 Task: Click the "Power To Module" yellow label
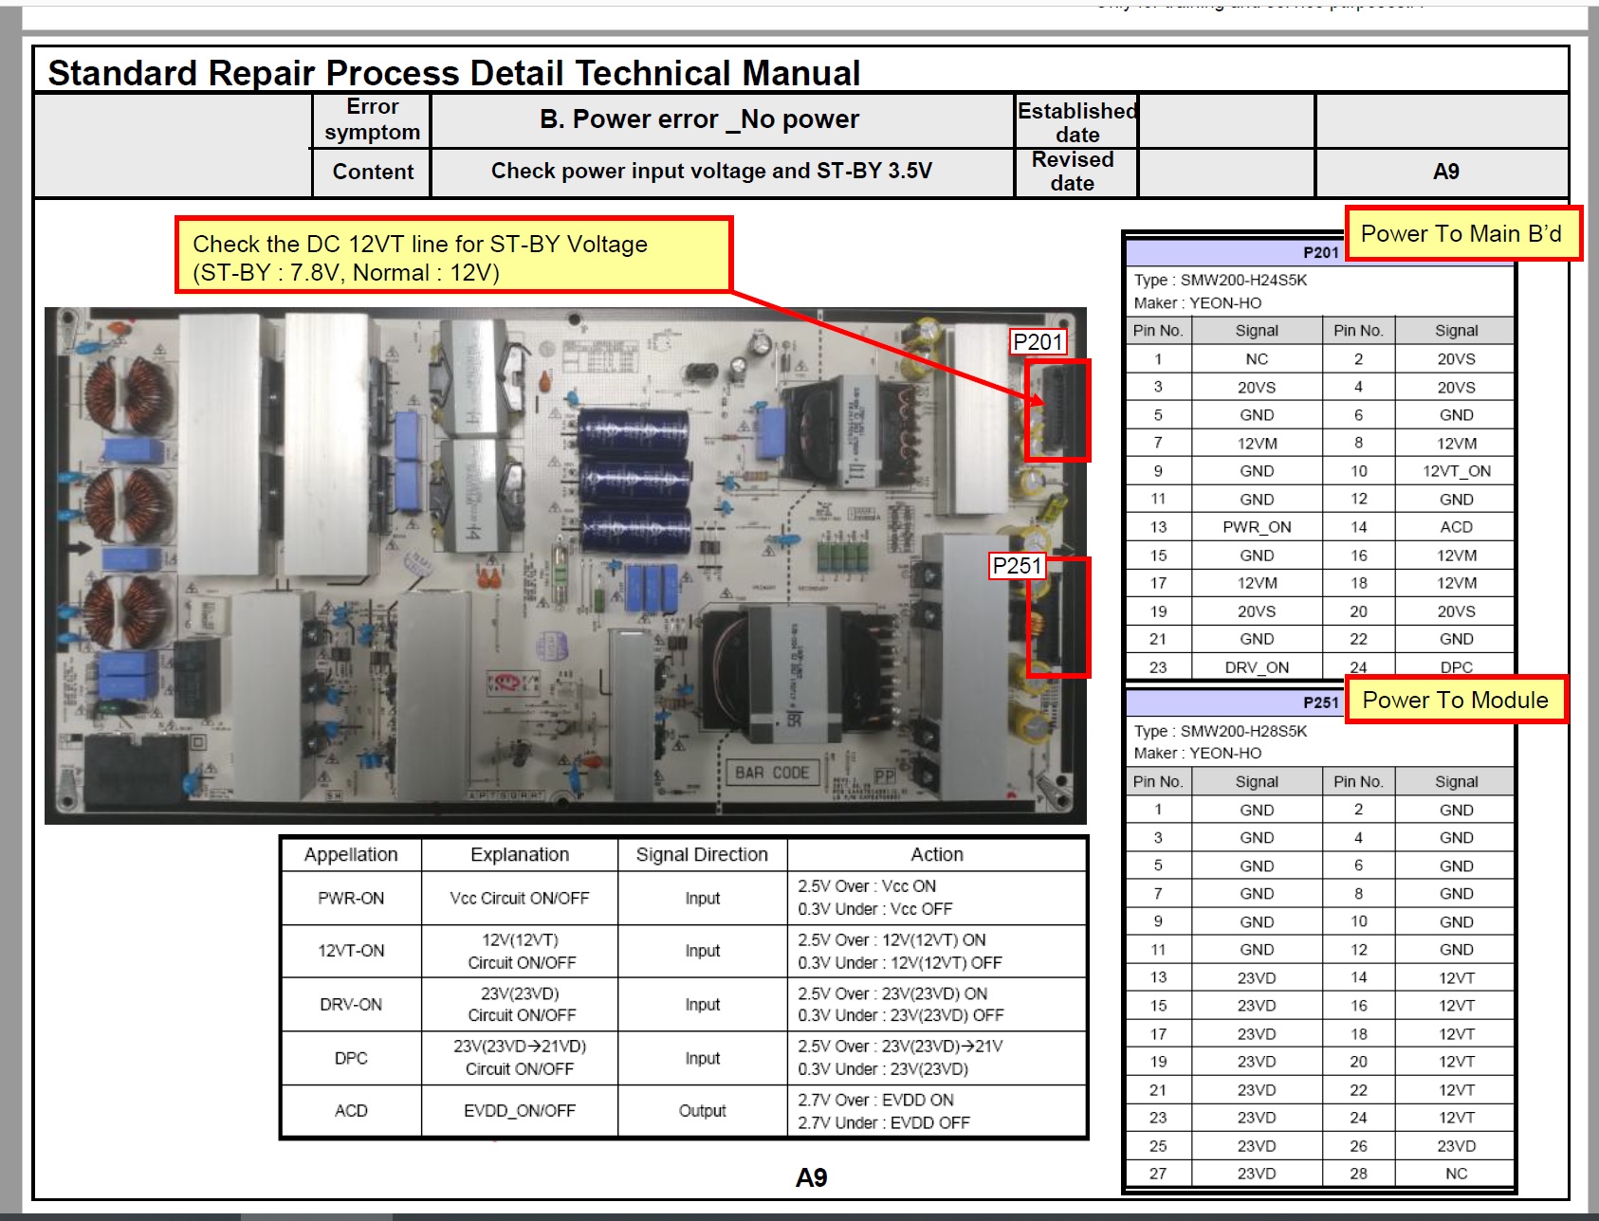click(x=1455, y=701)
